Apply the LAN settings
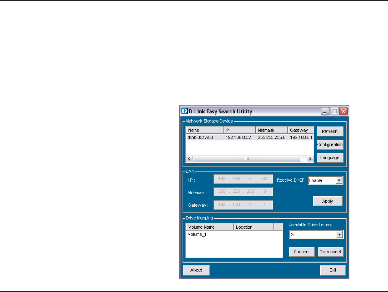Viewport: 388px width, 292px height. click(x=328, y=201)
